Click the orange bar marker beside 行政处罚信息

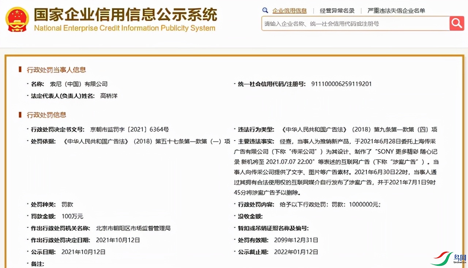(20, 115)
